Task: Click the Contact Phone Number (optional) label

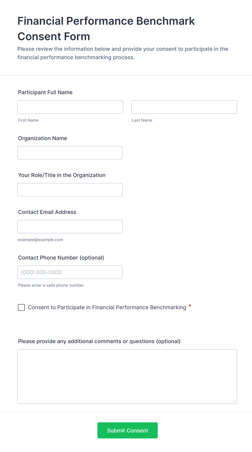Action: click(61, 258)
